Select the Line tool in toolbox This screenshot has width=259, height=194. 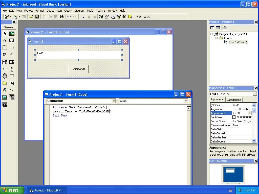pos(12,90)
